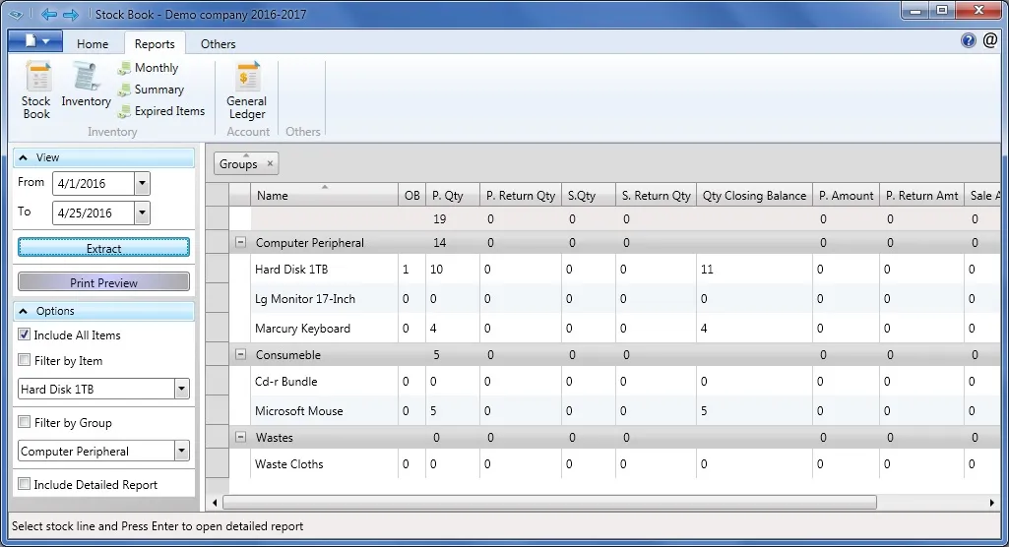
Task: Uncheck Include All Items
Action: tap(25, 334)
